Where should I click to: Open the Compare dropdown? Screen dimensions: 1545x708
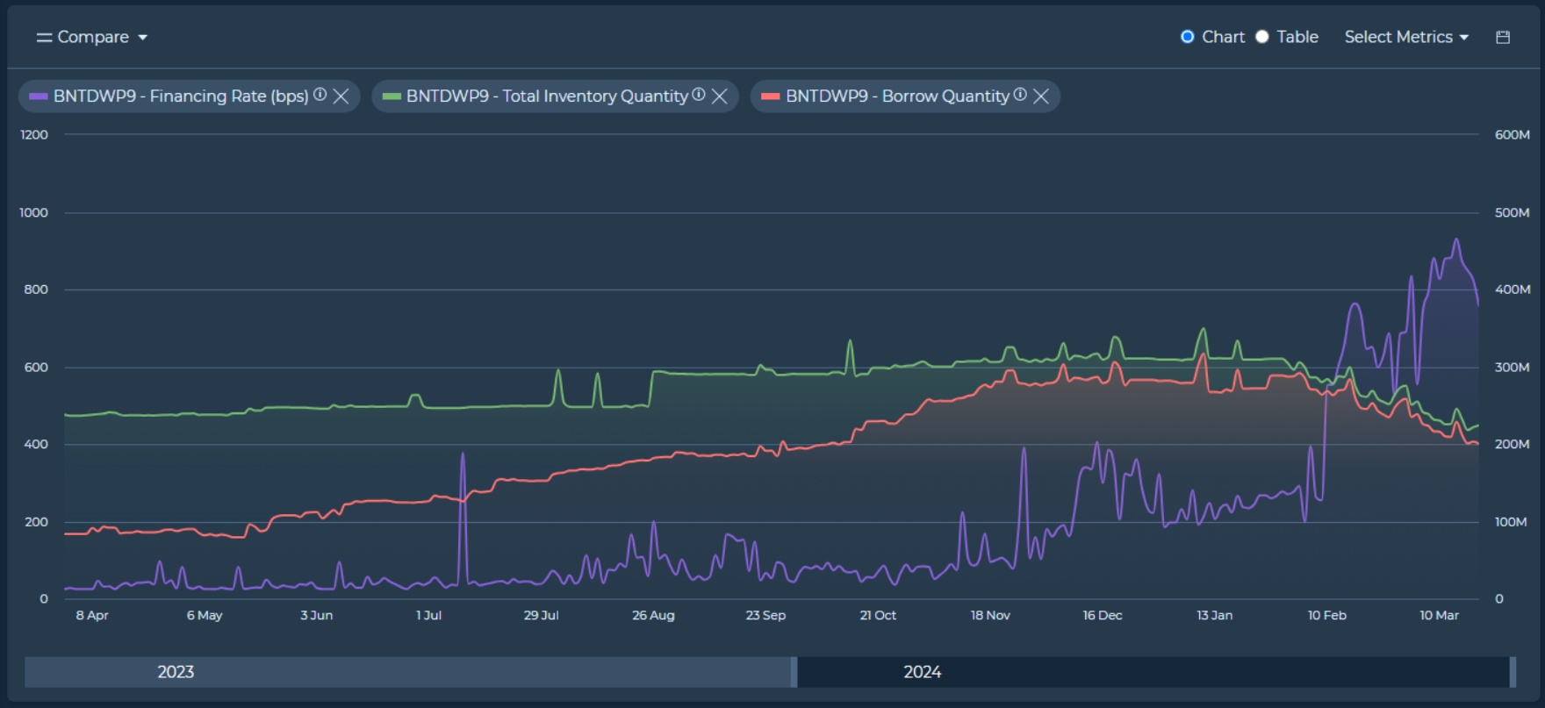point(93,37)
